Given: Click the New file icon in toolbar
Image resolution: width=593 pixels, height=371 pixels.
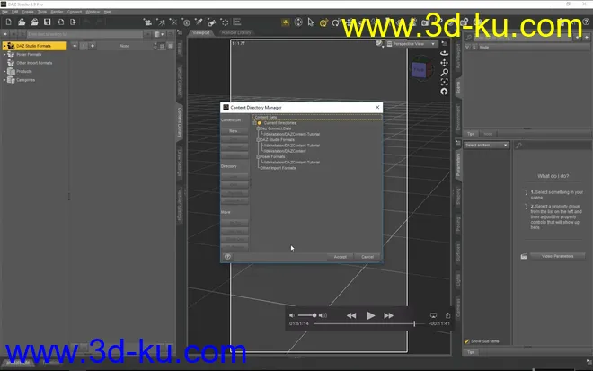Looking at the screenshot, I should point(7,22).
